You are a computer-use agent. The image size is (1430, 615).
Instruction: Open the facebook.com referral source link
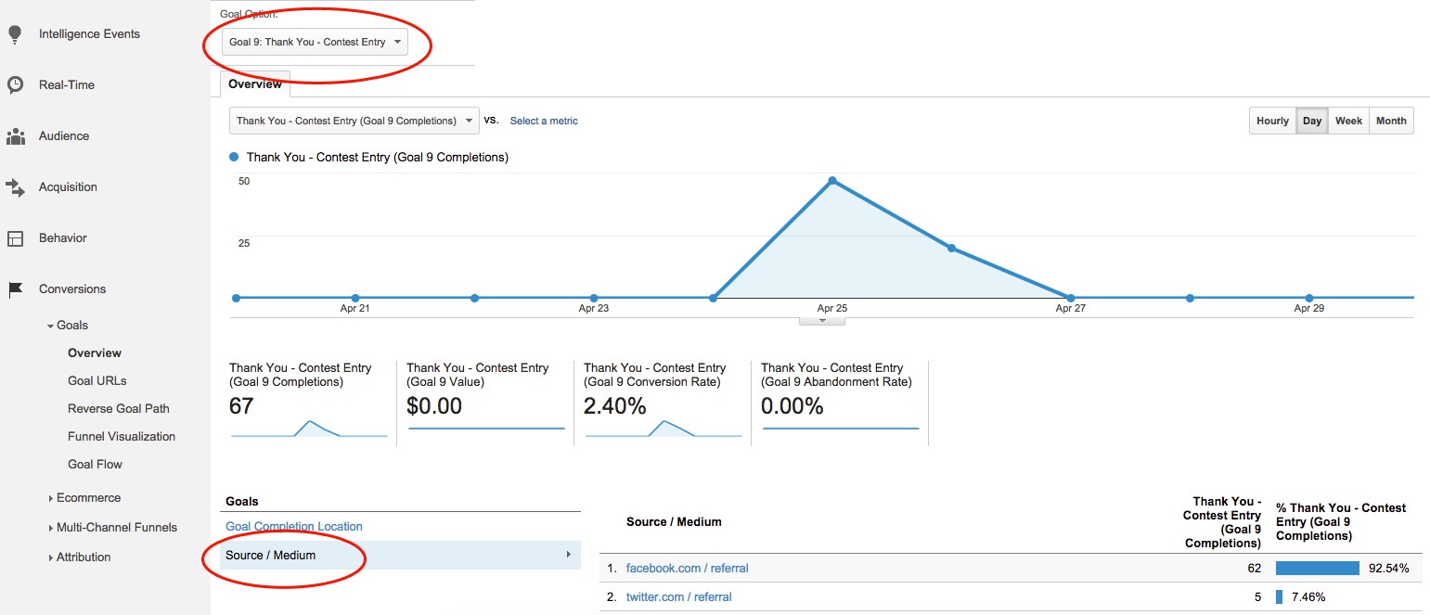tap(687, 568)
